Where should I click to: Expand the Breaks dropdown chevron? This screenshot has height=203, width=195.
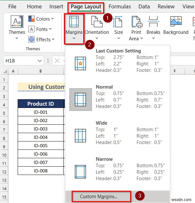pyautogui.click(x=153, y=38)
